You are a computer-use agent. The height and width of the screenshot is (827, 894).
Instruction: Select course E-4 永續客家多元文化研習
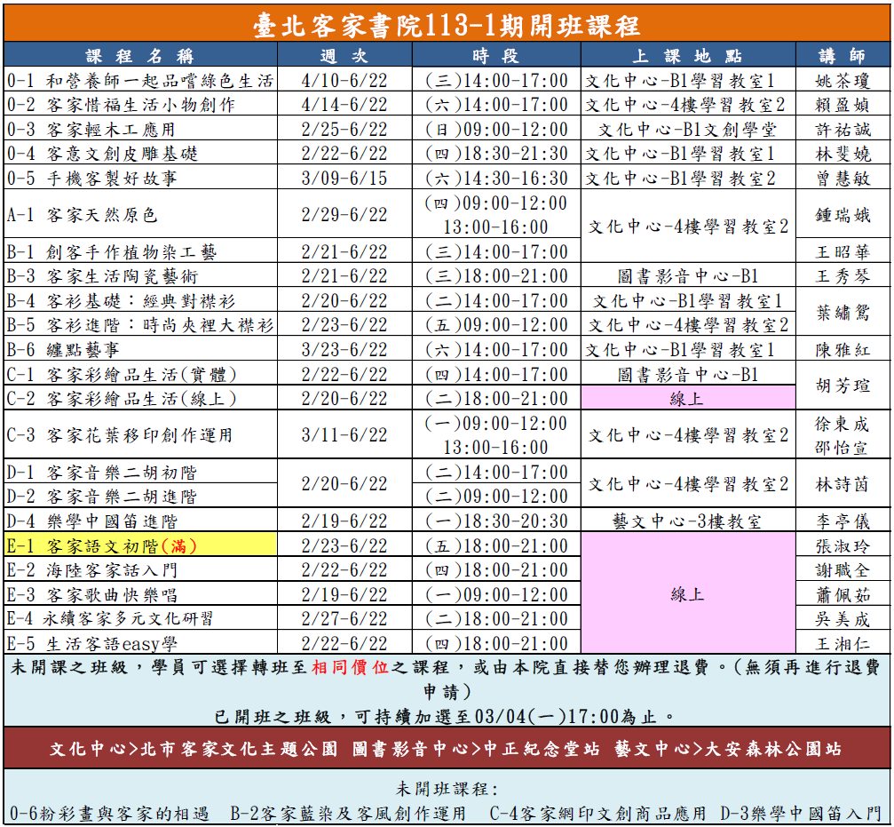pyautogui.click(x=110, y=618)
